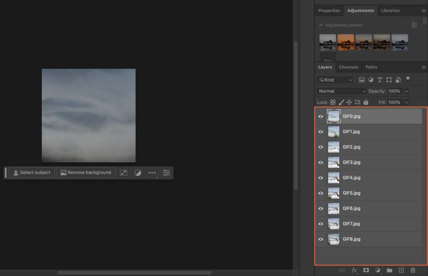Select the New group folder icon

(x=390, y=270)
